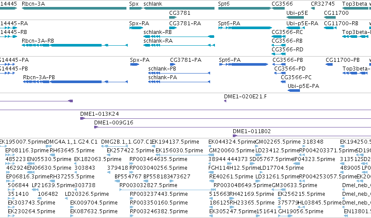This screenshot has height=218, width=371.
Task: Click the CG11700 gene feature
Action: pos(330,17)
